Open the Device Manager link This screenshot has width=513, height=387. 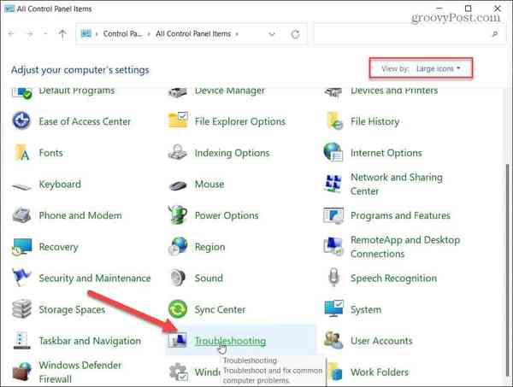click(x=230, y=91)
